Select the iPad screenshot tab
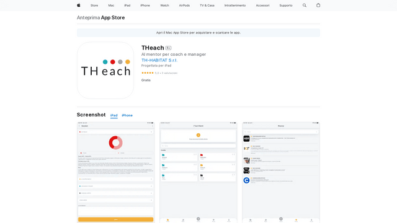This screenshot has height=223, width=397. click(114, 115)
